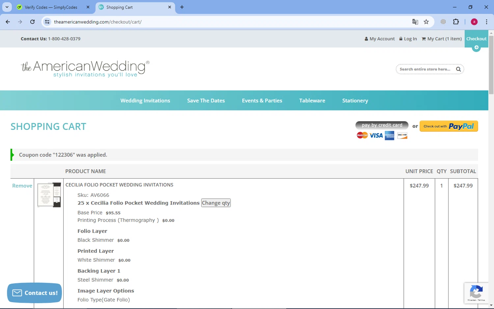Open Save The Dates menu
This screenshot has height=309, width=494.
point(206,100)
